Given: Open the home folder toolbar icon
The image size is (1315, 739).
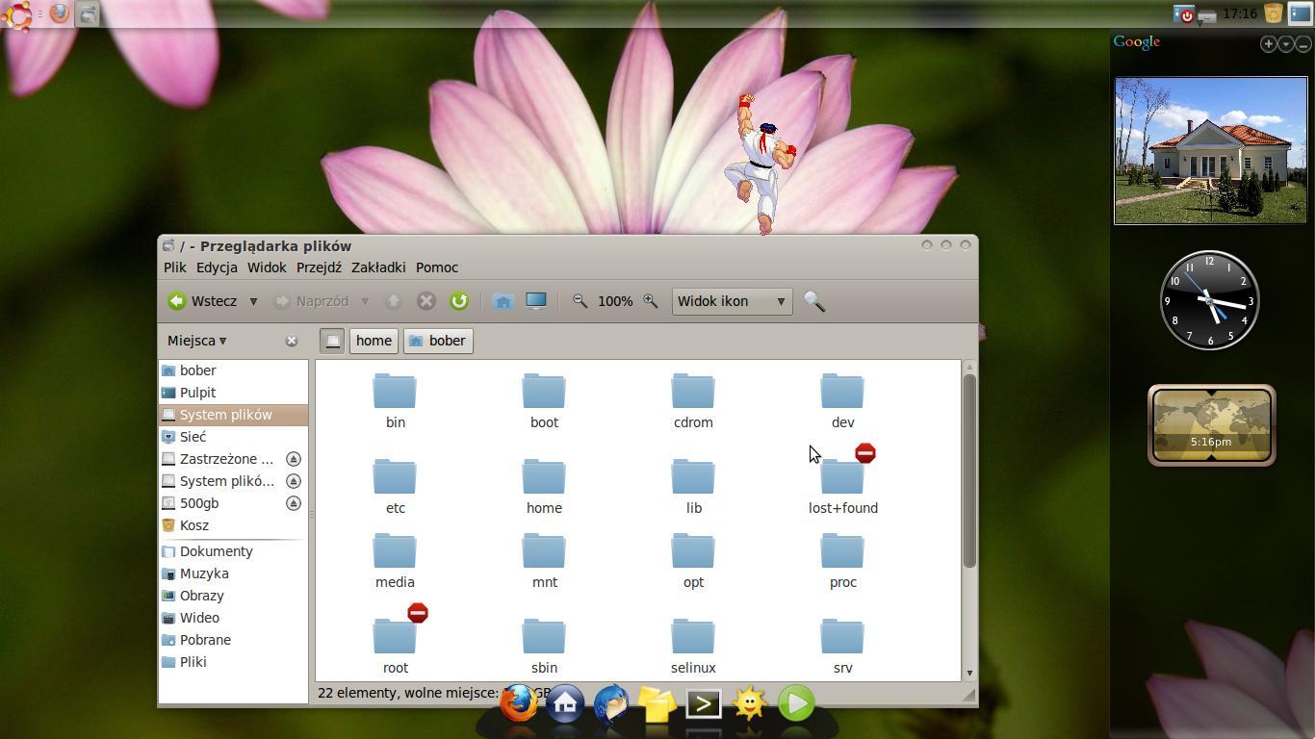Looking at the screenshot, I should 503,301.
